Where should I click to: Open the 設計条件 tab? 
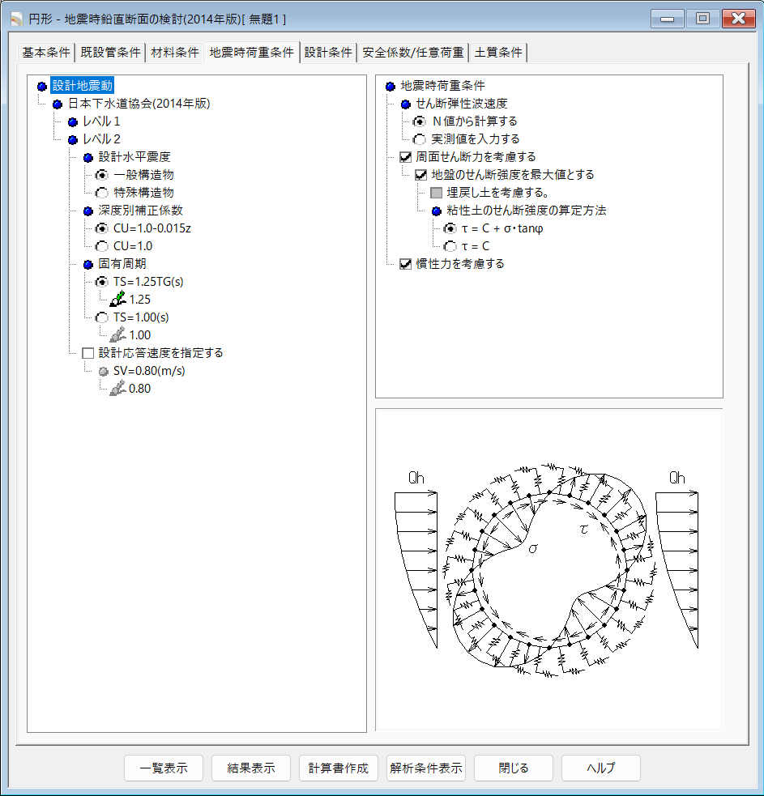(328, 53)
